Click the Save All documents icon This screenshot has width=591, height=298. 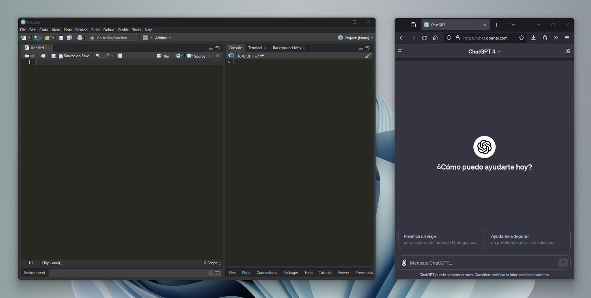tap(69, 38)
